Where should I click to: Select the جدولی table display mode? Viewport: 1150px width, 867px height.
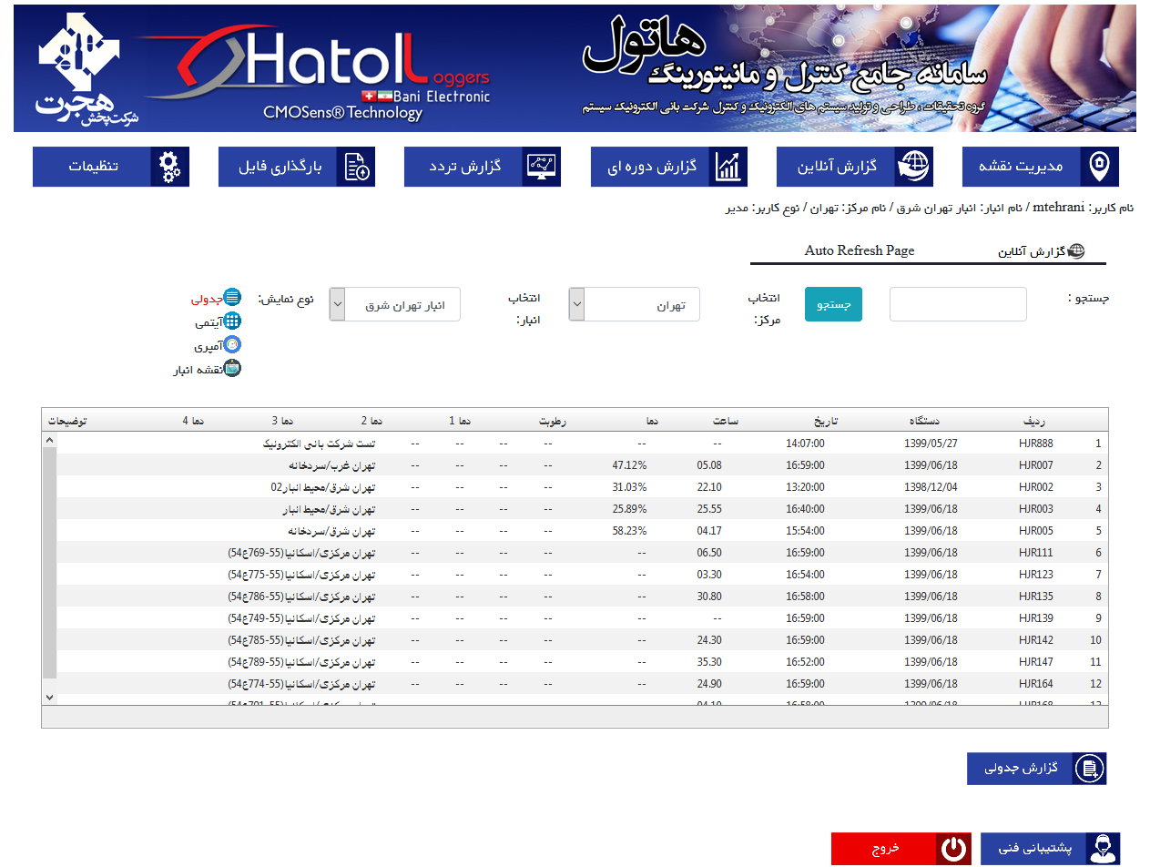tap(232, 298)
